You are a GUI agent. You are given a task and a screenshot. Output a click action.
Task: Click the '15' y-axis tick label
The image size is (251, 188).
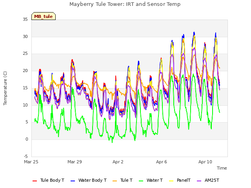pos(25,88)
